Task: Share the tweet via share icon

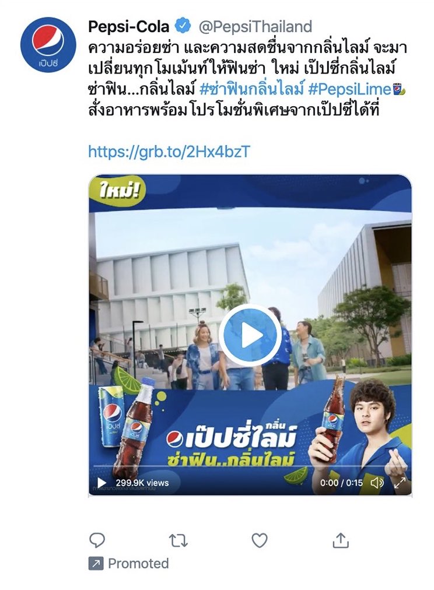Action: [341, 540]
